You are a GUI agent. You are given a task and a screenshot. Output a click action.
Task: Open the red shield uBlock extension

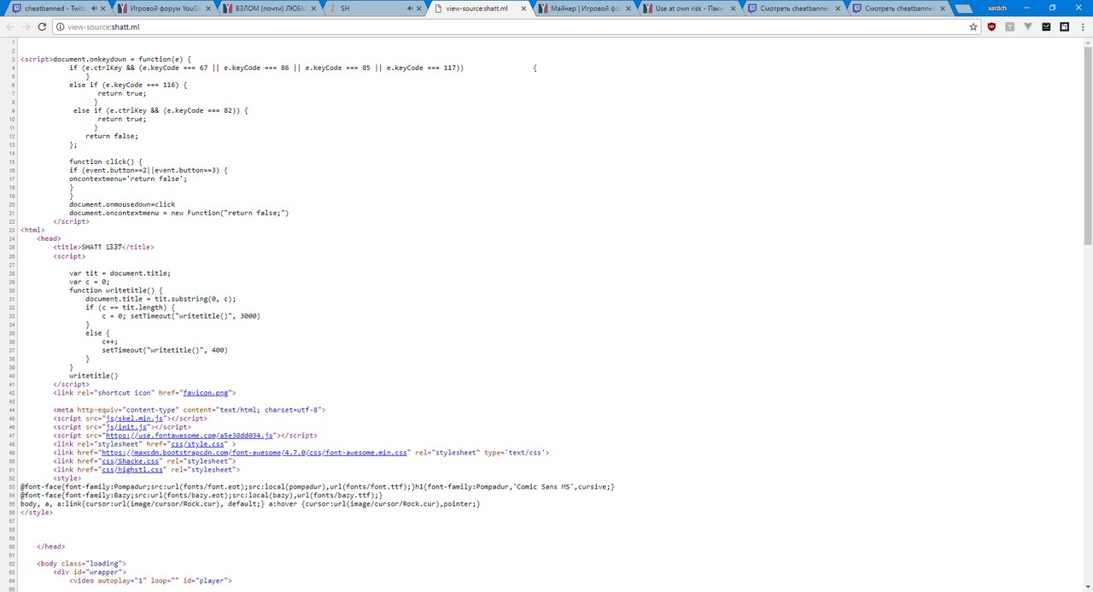tap(991, 26)
